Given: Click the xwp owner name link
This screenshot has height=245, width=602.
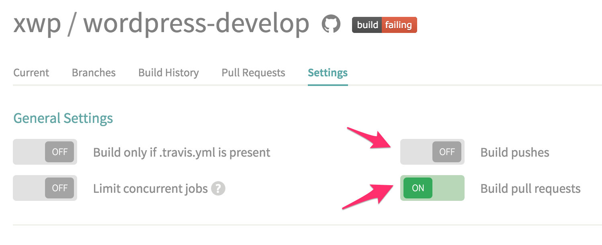Looking at the screenshot, I should 37,24.
